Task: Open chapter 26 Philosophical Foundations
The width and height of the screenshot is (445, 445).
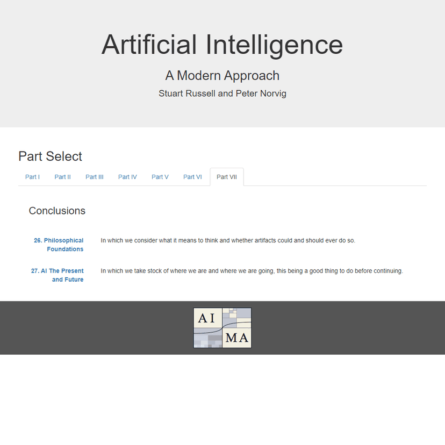Action: pyautogui.click(x=59, y=245)
